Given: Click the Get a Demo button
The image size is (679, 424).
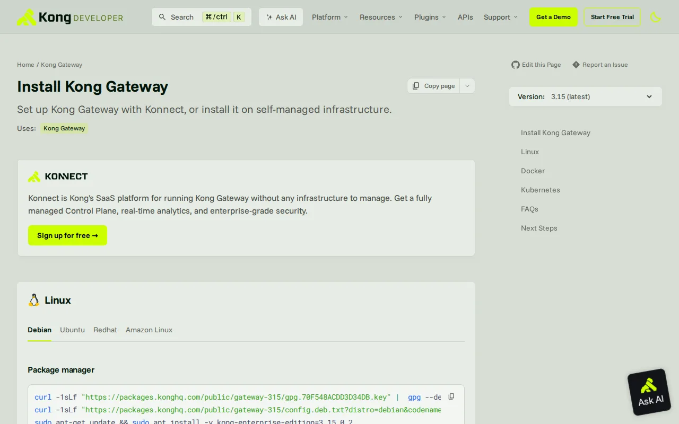Looking at the screenshot, I should (x=553, y=17).
